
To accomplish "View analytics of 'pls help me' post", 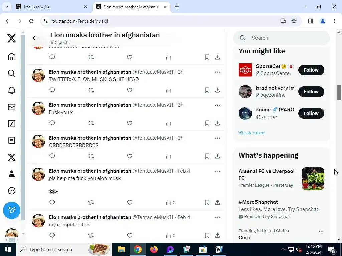I will 171,203.
